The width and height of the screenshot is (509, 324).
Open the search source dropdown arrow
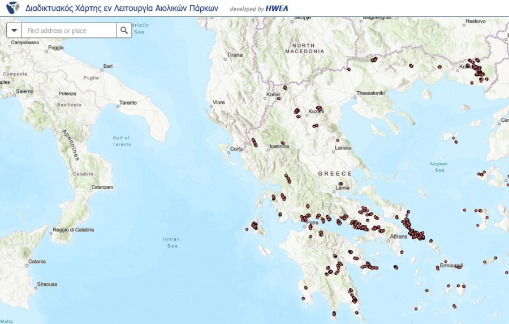tap(14, 31)
